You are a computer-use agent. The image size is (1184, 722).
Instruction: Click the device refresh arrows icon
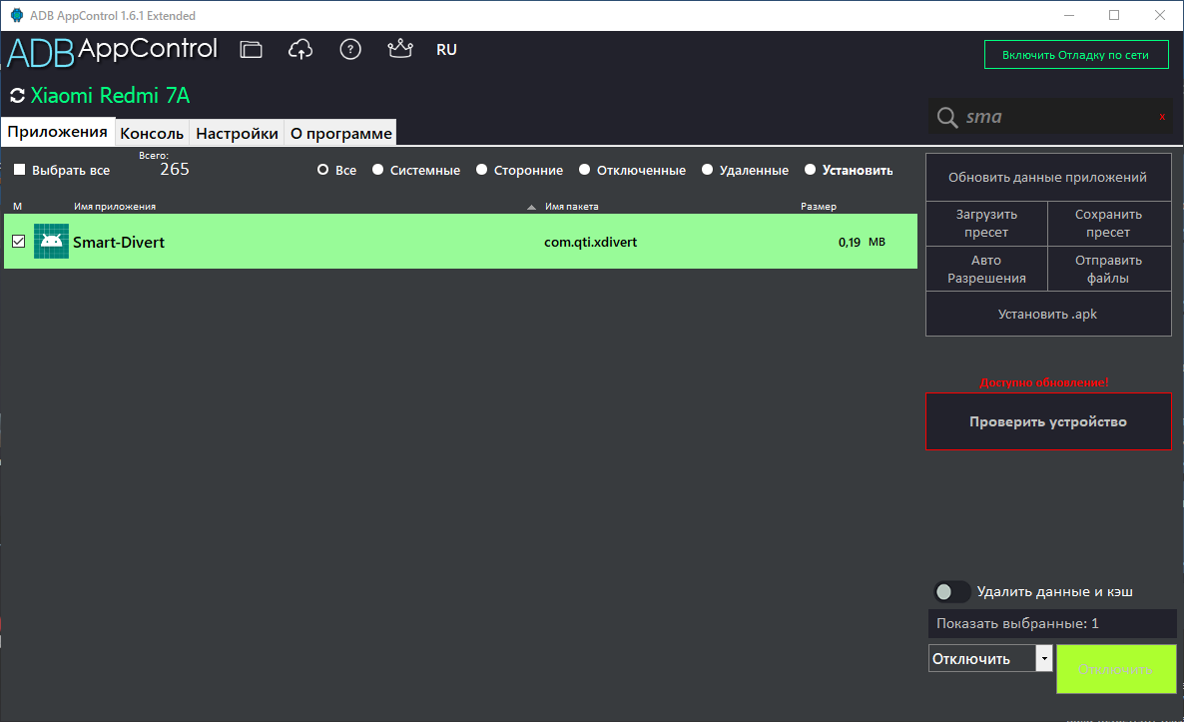17,96
